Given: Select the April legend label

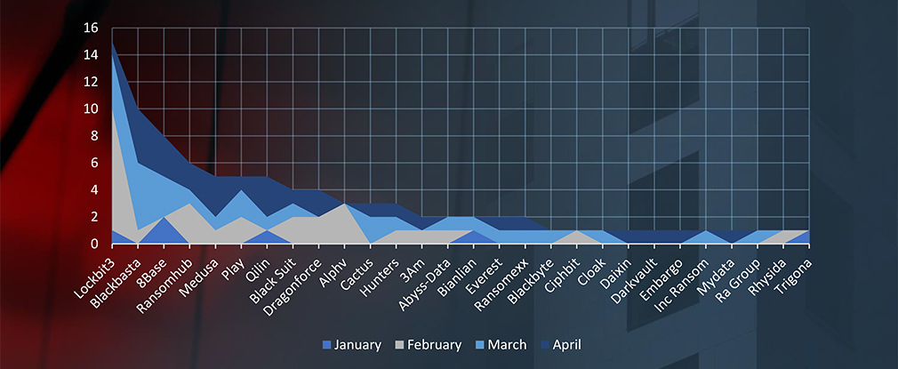Looking at the screenshot, I should click(566, 345).
